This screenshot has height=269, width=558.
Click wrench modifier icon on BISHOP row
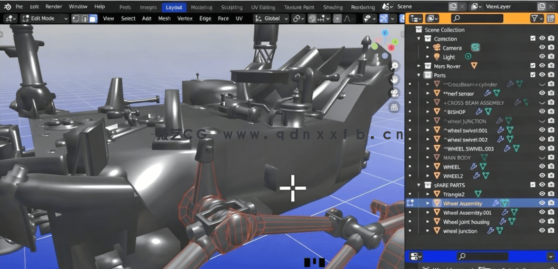coord(479,112)
